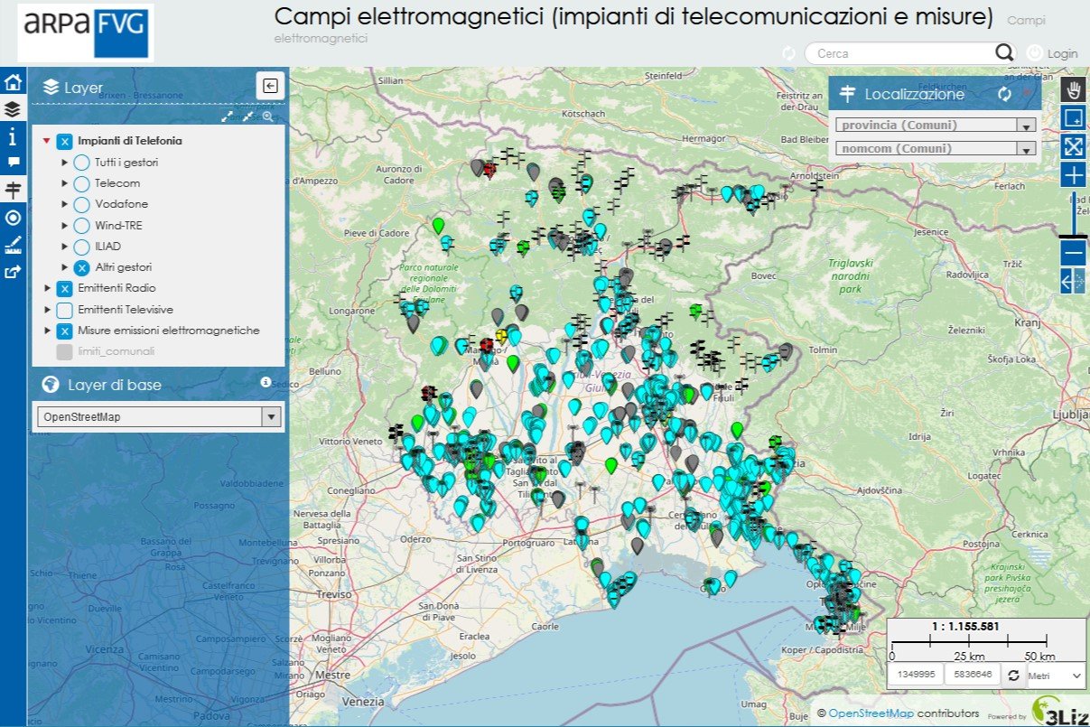Viewport: 1090px width, 727px height.
Task: Open the nomcom (Comuni) dropdown
Action: tap(936, 149)
